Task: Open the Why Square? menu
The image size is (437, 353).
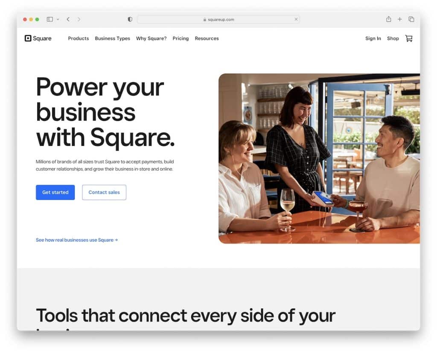Action: [151, 38]
